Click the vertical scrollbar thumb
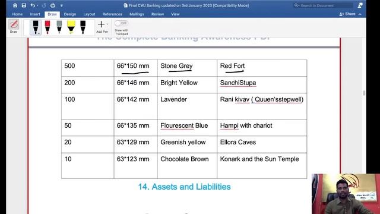The width and height of the screenshot is (380, 214). pos(364,93)
